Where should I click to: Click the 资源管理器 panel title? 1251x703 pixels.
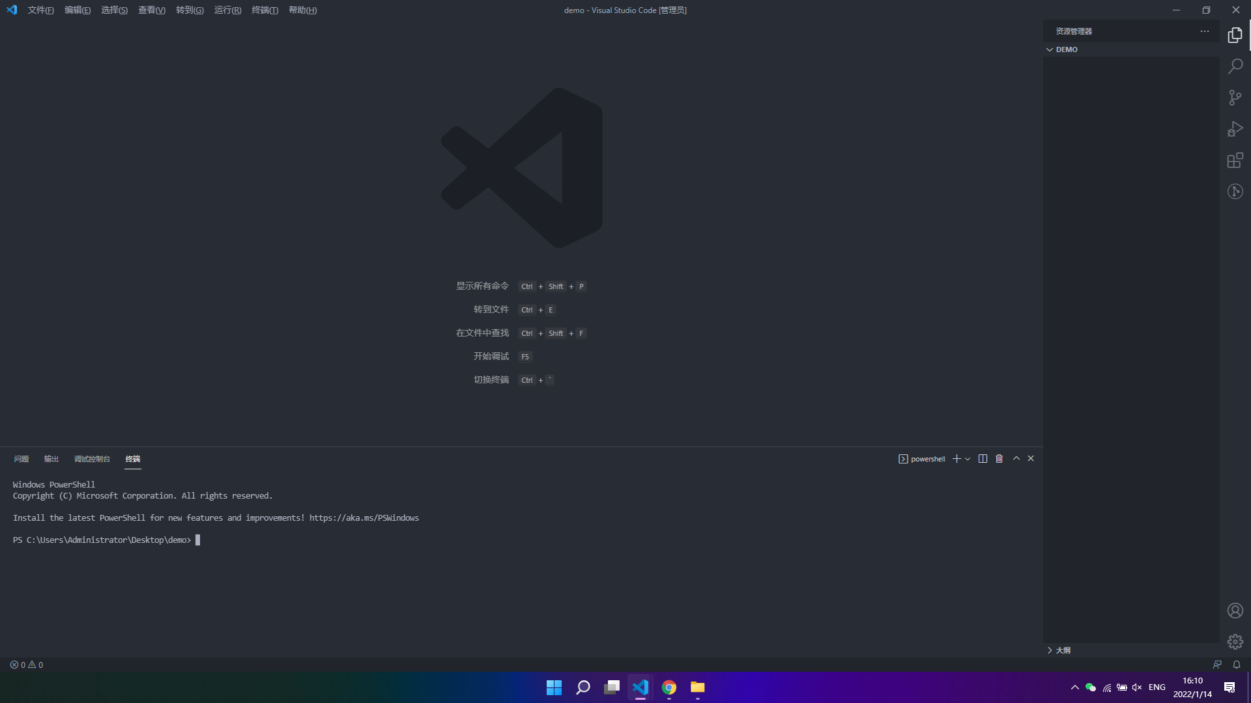click(1074, 31)
